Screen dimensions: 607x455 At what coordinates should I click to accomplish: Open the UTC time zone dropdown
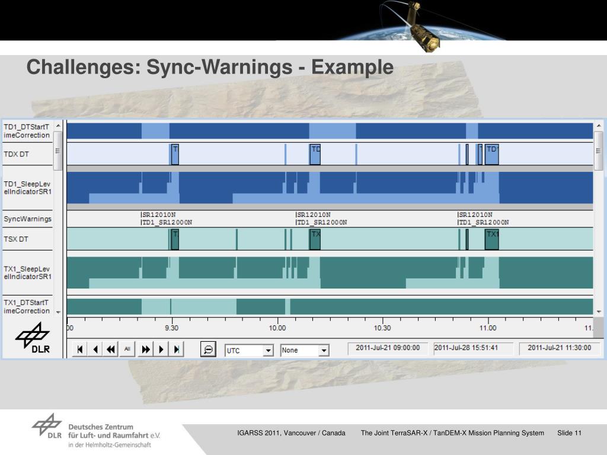coord(268,351)
